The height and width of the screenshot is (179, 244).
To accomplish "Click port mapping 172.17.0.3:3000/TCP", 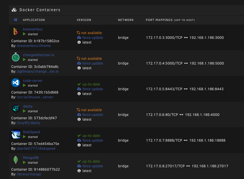I will pyautogui.click(x=164, y=37).
